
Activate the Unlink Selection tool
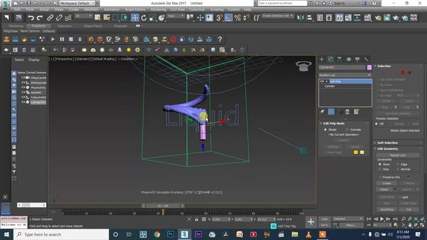(x=59, y=18)
